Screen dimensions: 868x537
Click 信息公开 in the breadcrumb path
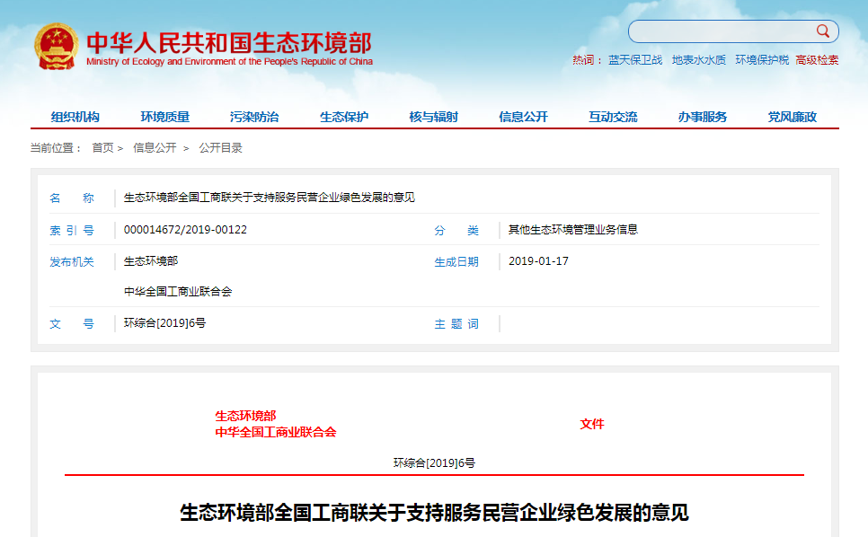point(155,148)
